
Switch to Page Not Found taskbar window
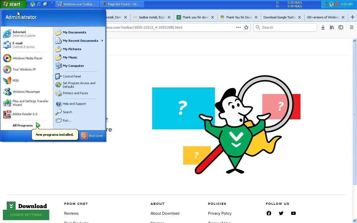click(x=122, y=4)
